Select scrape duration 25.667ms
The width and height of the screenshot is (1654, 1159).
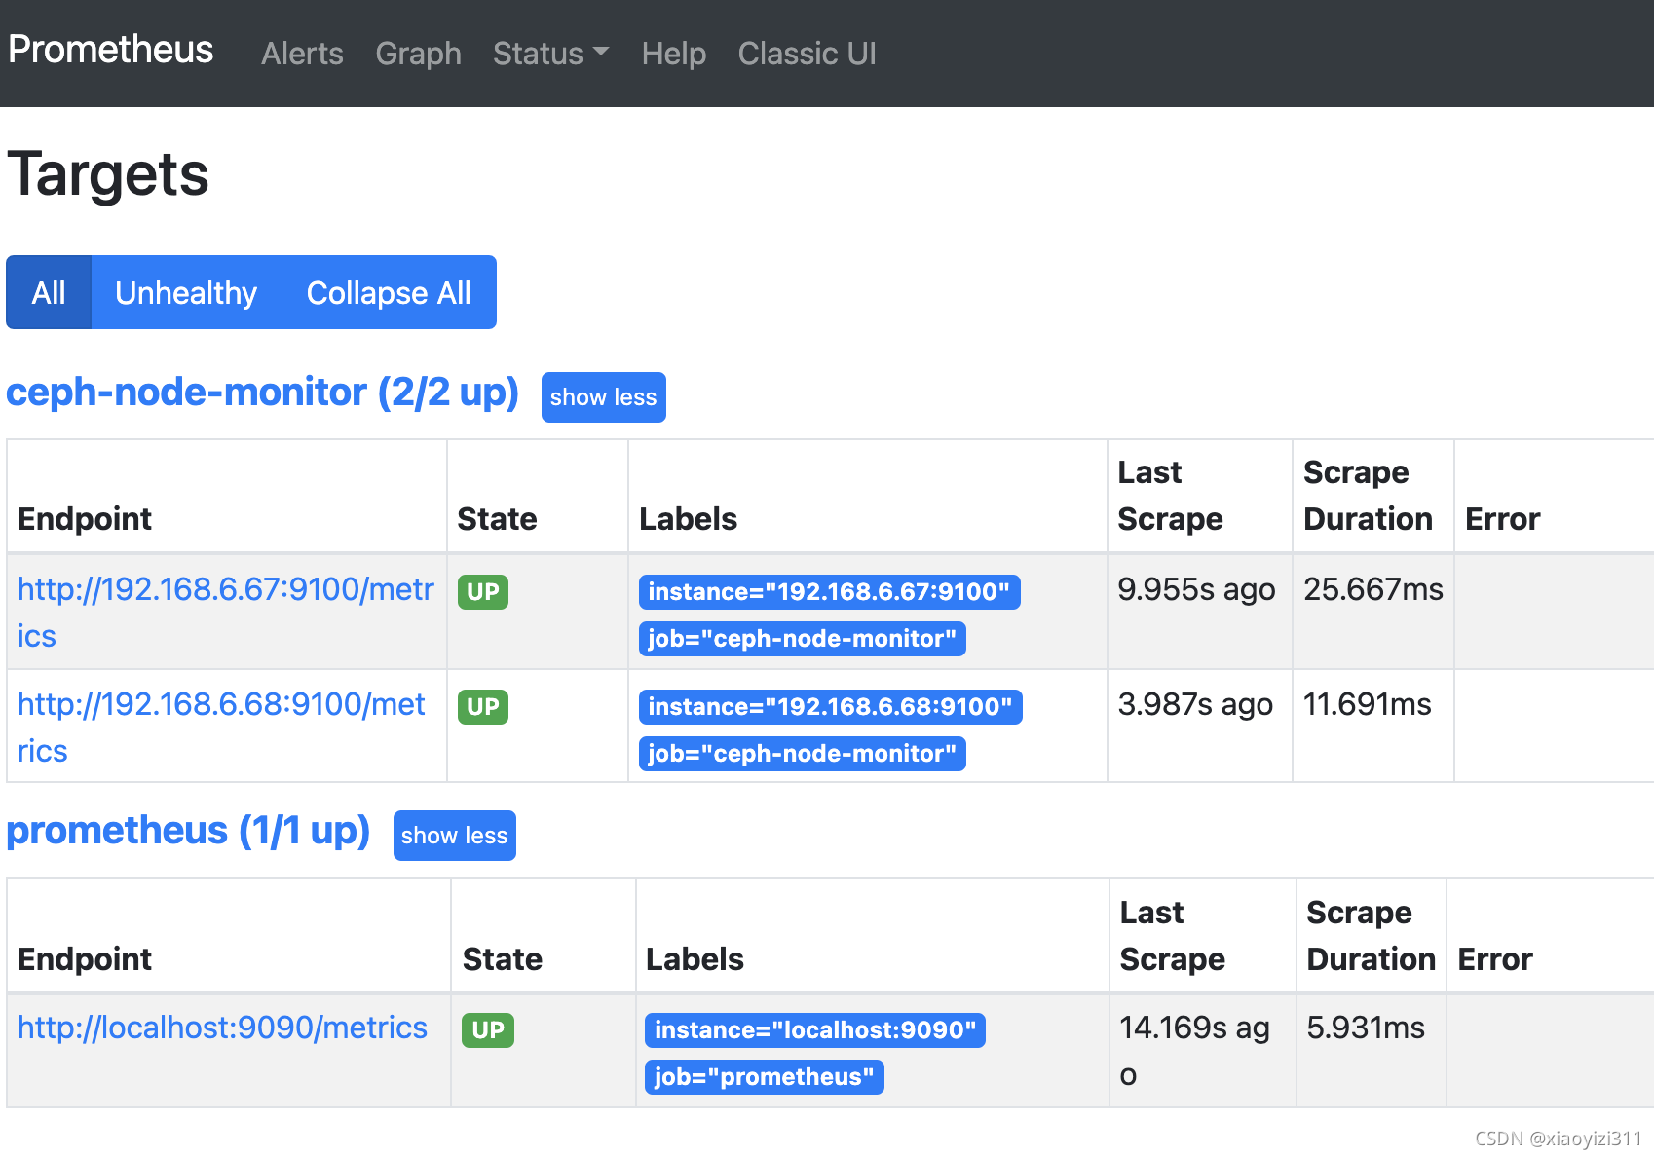[x=1372, y=590]
